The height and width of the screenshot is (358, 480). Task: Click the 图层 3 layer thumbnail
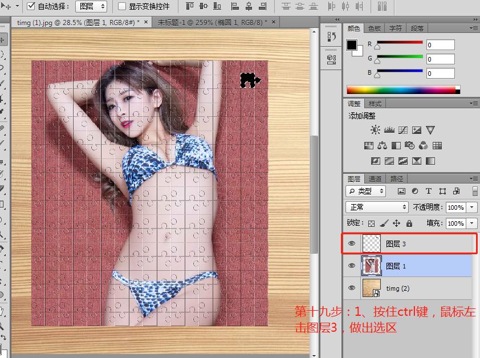pos(372,243)
